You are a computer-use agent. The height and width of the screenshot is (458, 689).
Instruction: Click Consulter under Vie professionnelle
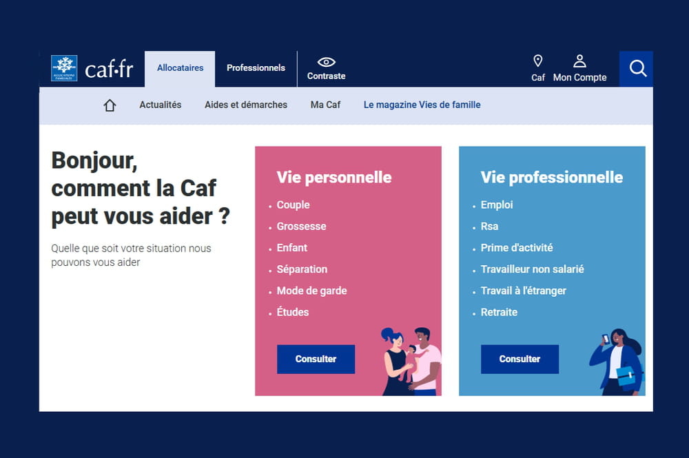pos(520,360)
